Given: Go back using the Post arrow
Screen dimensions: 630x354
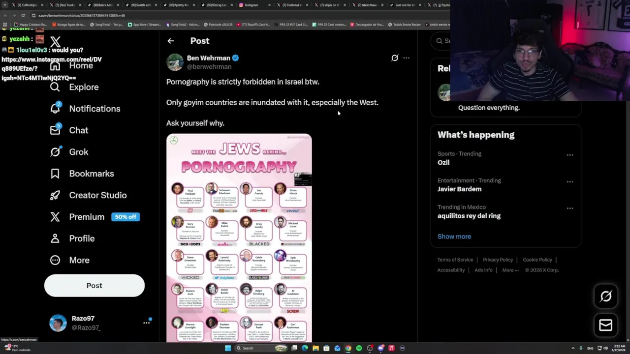Looking at the screenshot, I should click(171, 41).
